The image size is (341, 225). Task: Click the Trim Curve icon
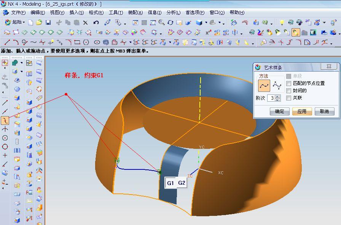click(x=272, y=42)
